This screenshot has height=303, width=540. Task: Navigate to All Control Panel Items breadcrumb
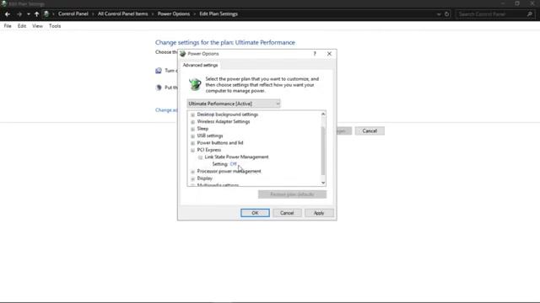(122, 13)
